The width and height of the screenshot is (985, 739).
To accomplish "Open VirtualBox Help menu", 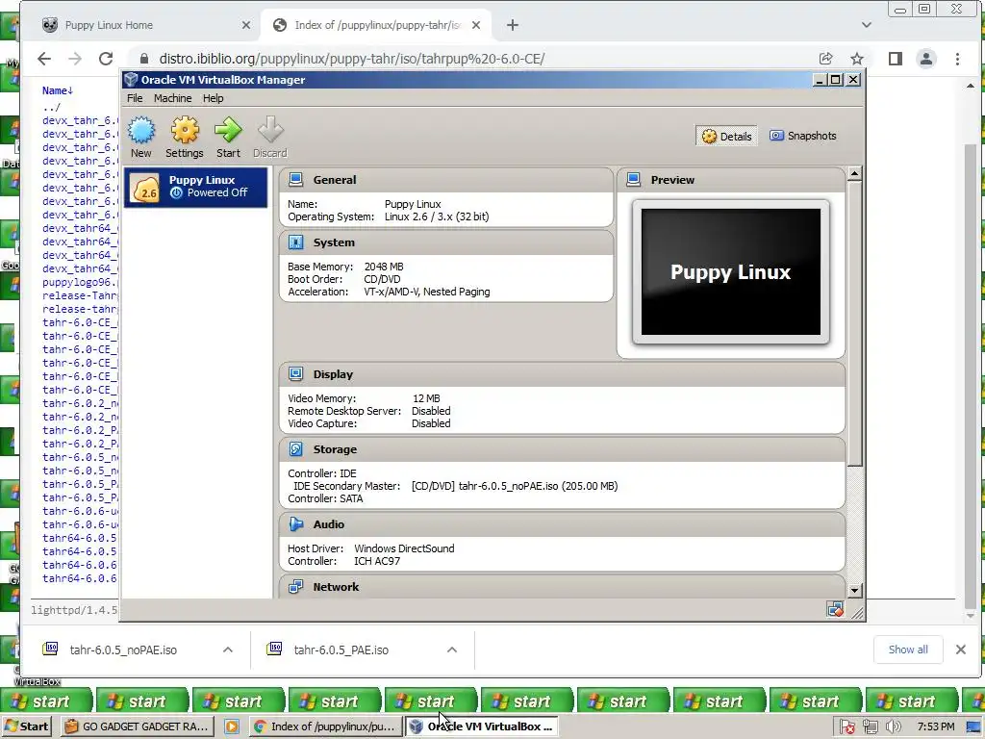I will pyautogui.click(x=213, y=98).
